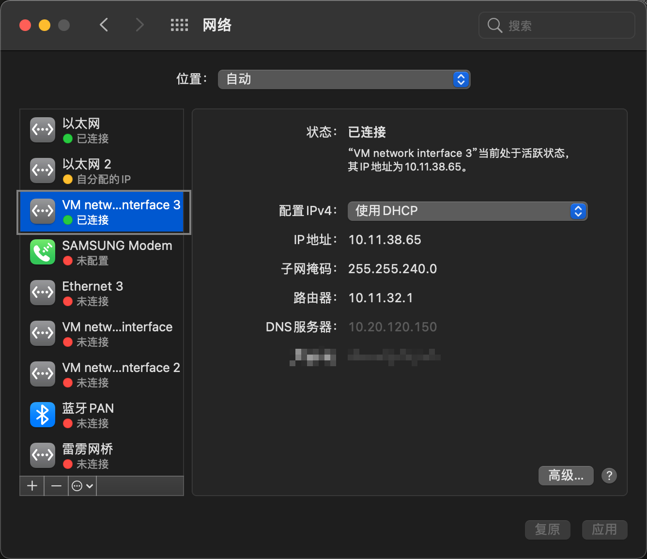The height and width of the screenshot is (559, 647).
Task: Click the VM network interface 2 icon
Action: 42,374
